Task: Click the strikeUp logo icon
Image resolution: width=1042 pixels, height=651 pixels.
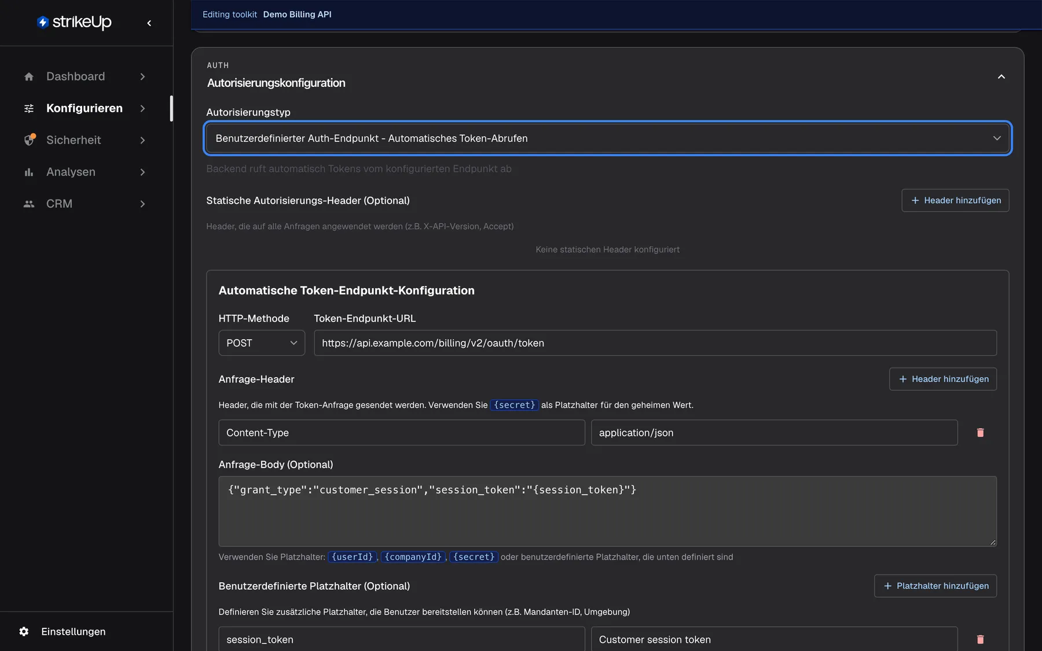Action: pos(42,23)
